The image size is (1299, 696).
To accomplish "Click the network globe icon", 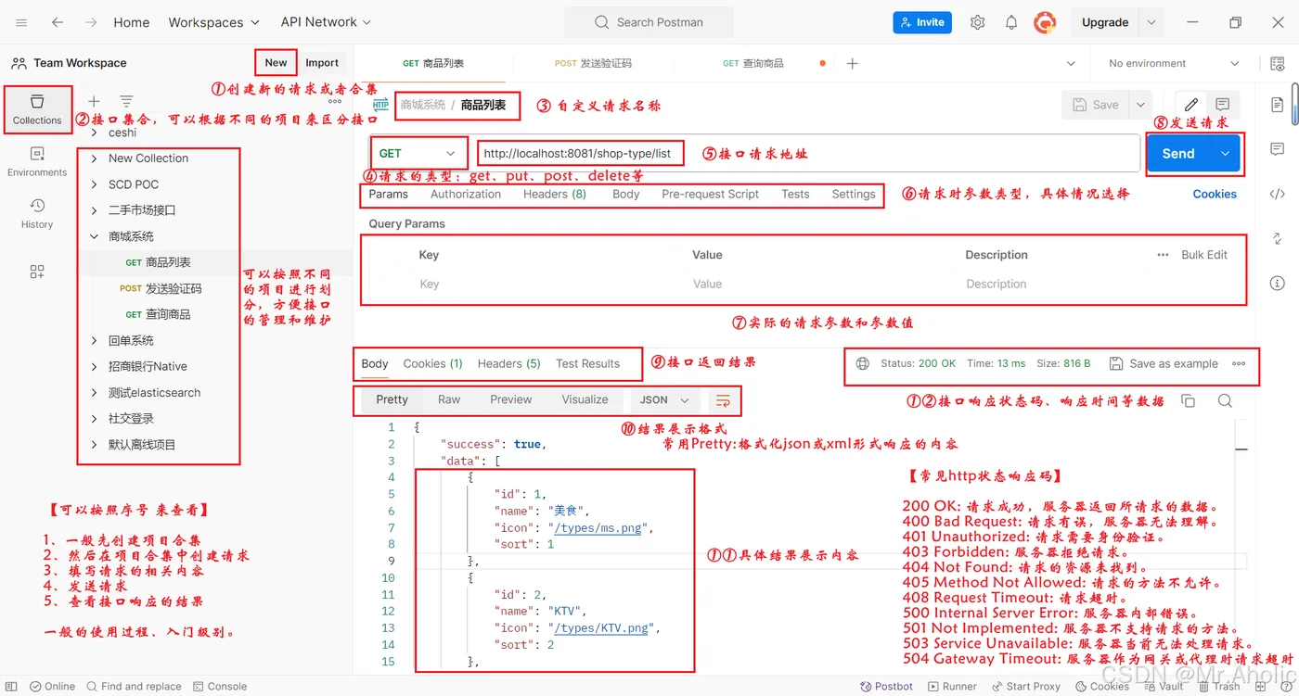I will [x=862, y=363].
